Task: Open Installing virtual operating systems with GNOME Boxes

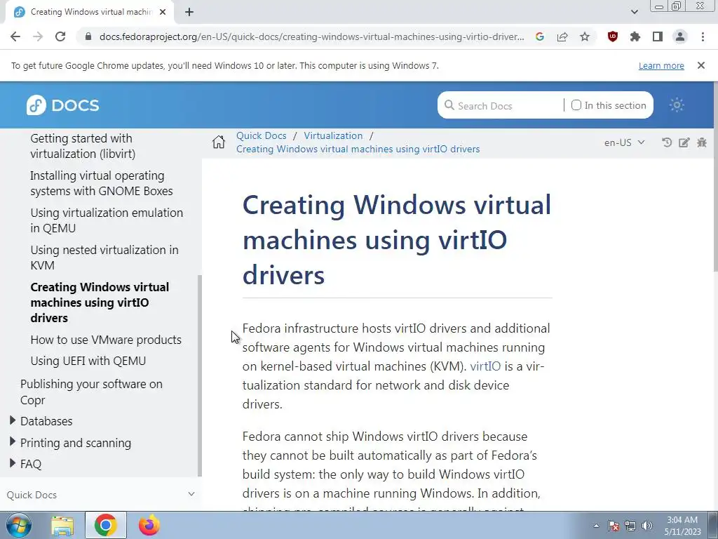Action: (x=102, y=183)
